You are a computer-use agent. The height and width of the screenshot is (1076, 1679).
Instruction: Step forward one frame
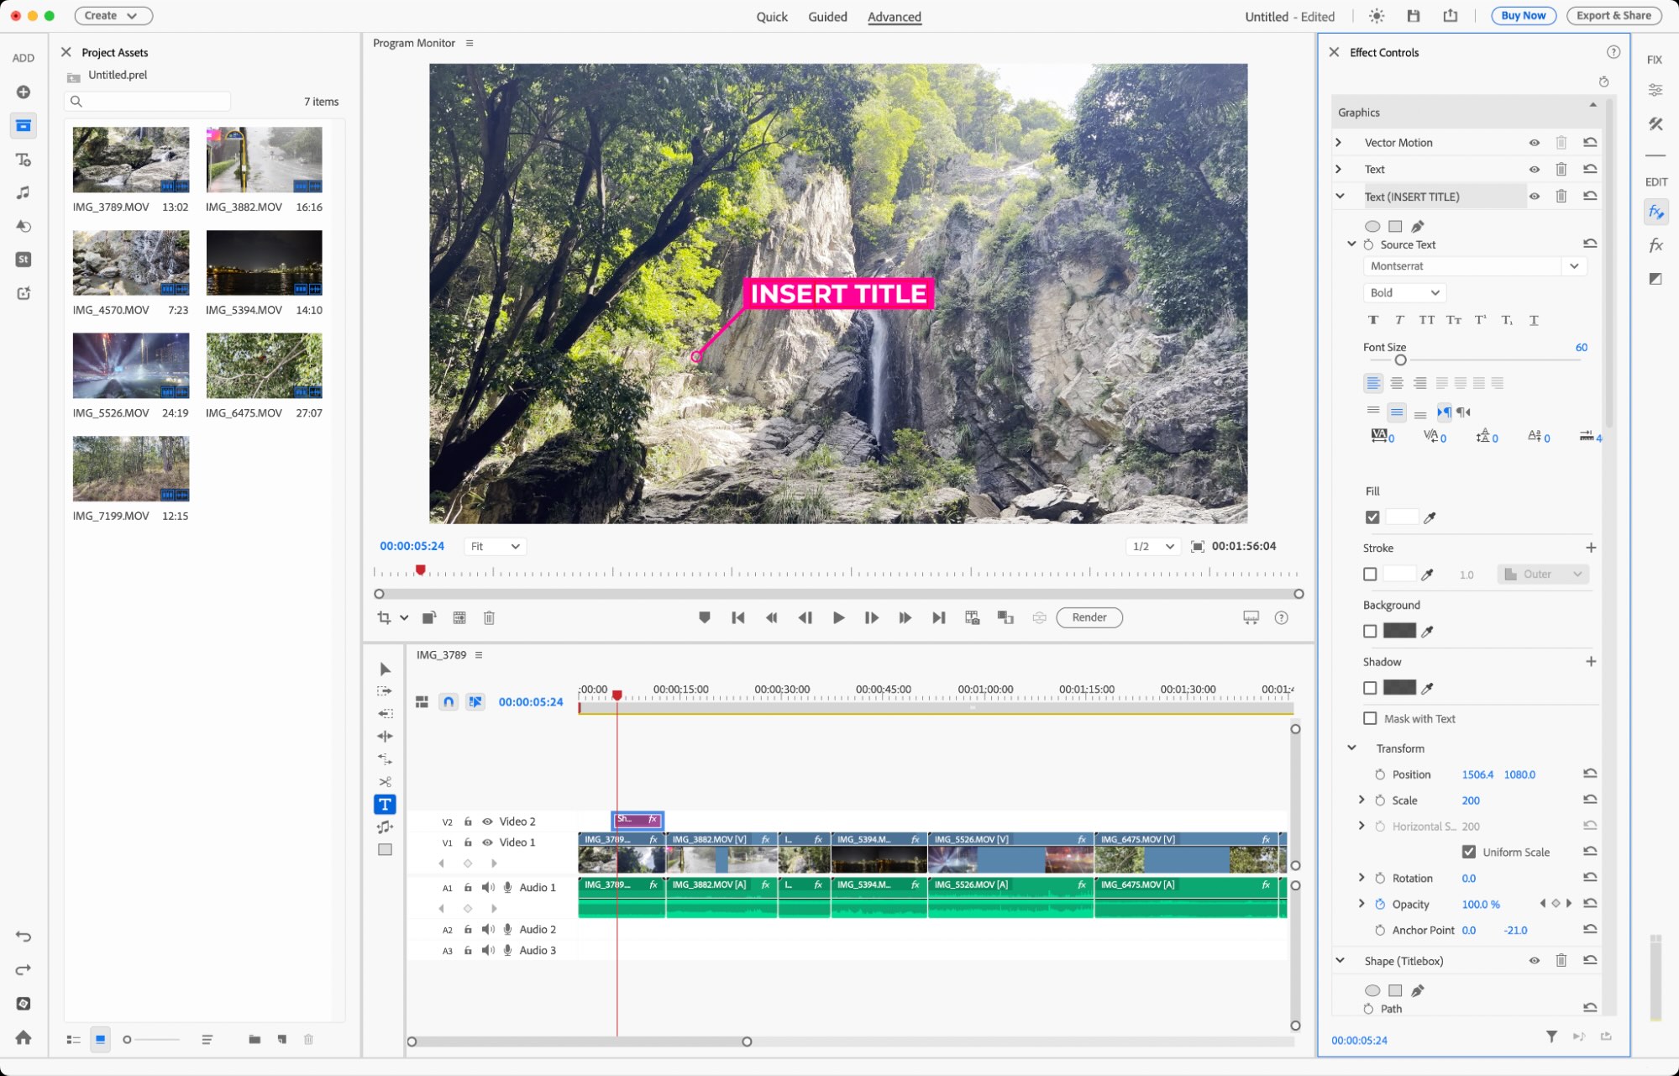(x=872, y=617)
